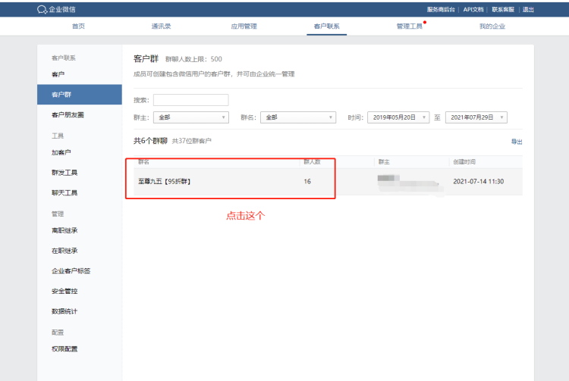Screen dimensions: 569x381
Task: Open the start date picker 2019年05月20日
Action: tap(398, 117)
